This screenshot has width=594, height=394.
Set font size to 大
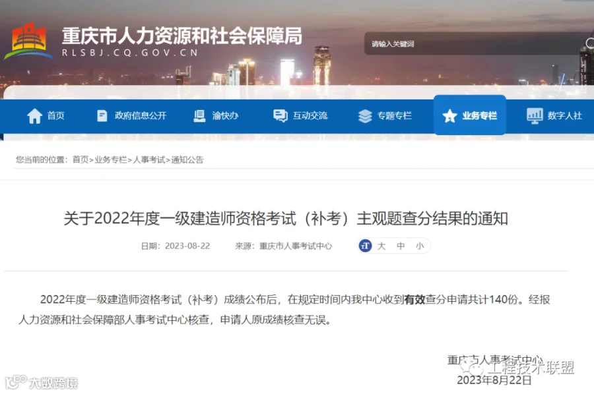point(381,246)
